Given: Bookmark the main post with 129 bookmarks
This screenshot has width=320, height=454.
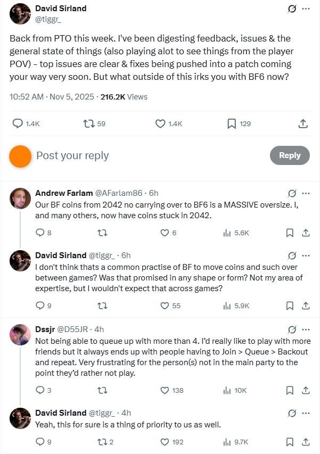Looking at the screenshot, I should 232,123.
